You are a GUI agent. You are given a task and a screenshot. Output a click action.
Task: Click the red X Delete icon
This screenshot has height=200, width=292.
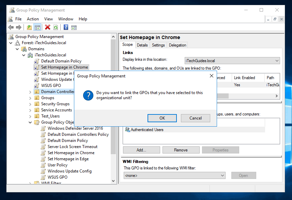[47, 28]
